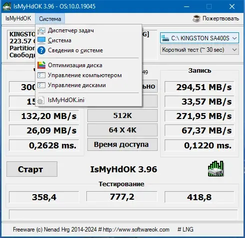Click the 0,2628 ms. read access time
The height and width of the screenshot is (238, 245).
[44, 145]
